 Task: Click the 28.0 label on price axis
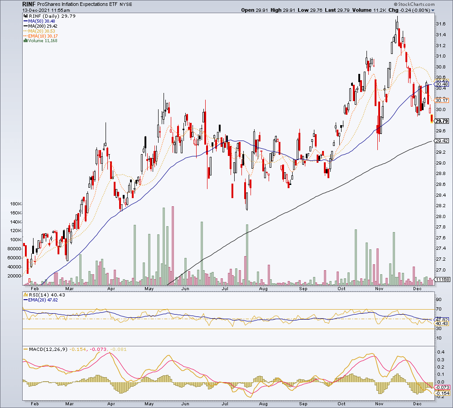[440, 217]
